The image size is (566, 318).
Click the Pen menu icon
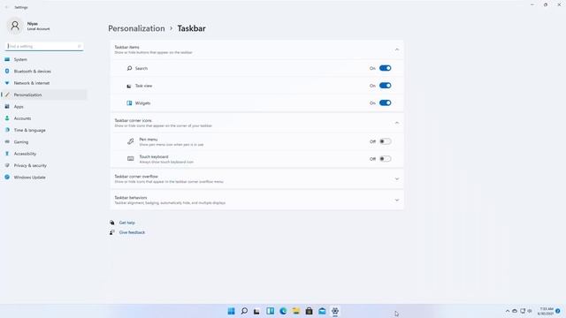[130, 141]
